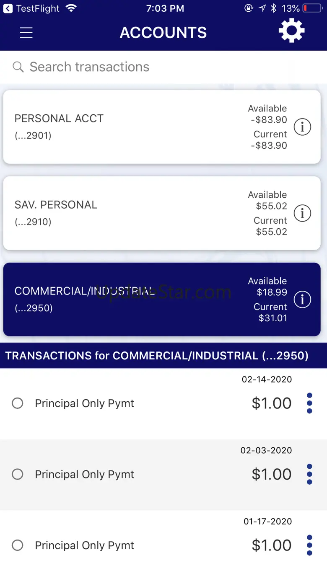The width and height of the screenshot is (327, 581).
Task: Select the SAV. PERSONAL account card
Action: tap(162, 213)
